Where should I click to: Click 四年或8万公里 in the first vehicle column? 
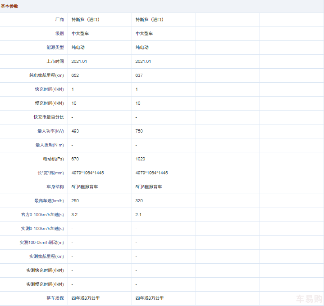(86, 298)
